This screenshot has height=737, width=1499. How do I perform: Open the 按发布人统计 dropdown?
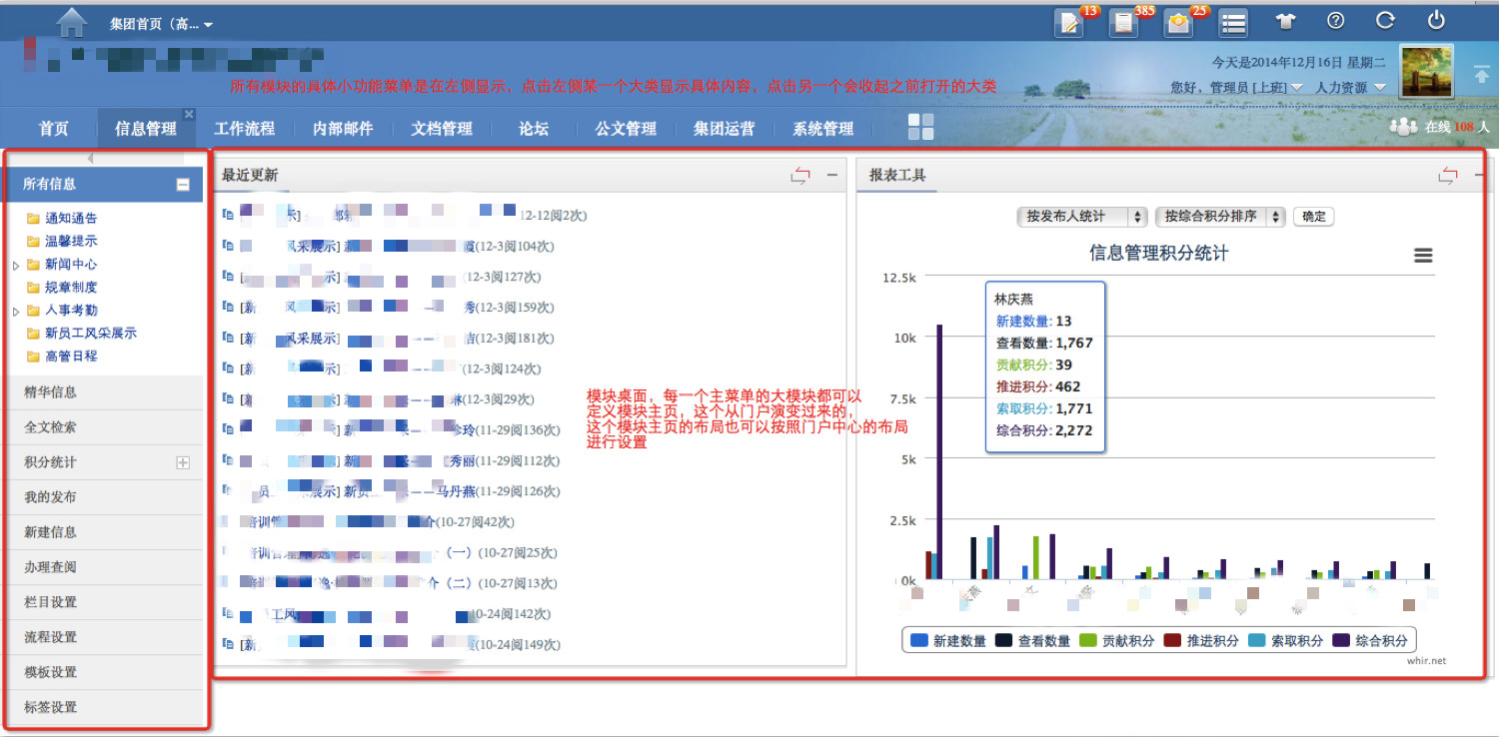click(1081, 217)
